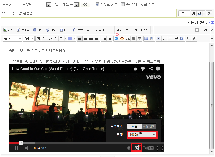Click the video progress bar scrubber
Image resolution: width=215 pixels, height=157 pixels.
click(21, 143)
